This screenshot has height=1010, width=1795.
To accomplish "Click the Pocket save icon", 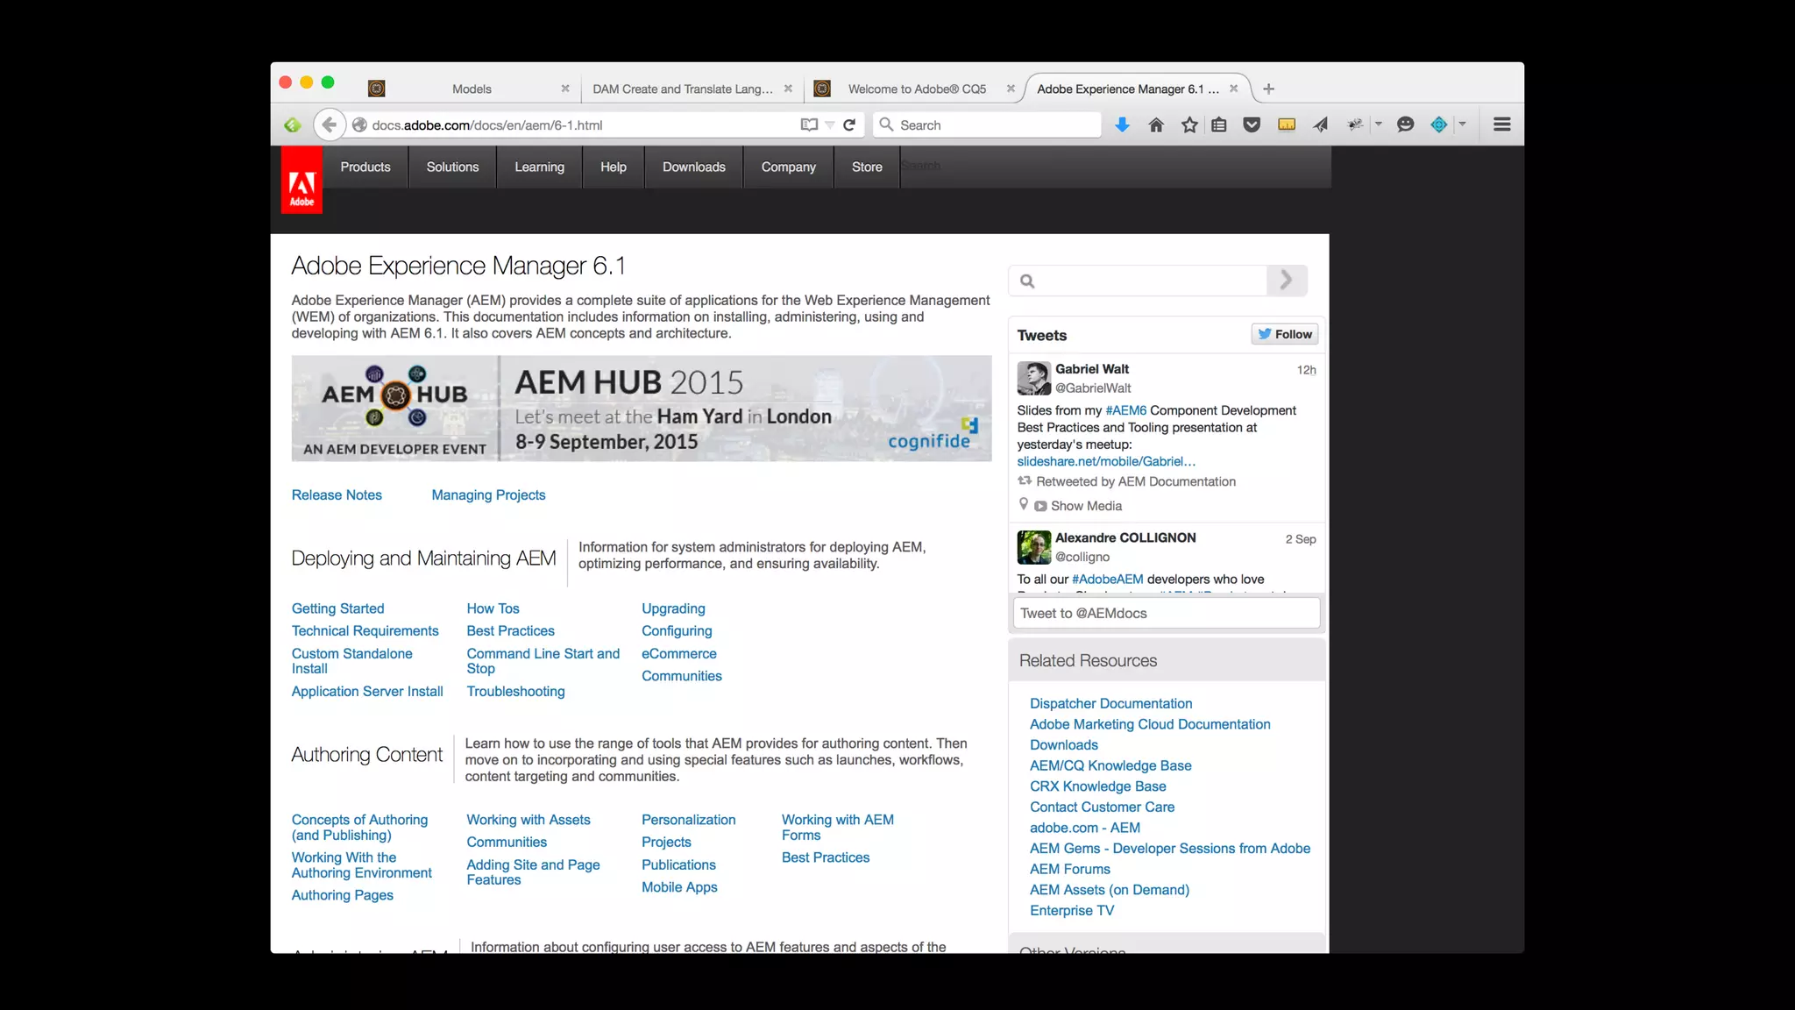I will pyautogui.click(x=1252, y=125).
